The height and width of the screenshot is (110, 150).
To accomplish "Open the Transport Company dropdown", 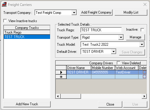I will point(74,13).
